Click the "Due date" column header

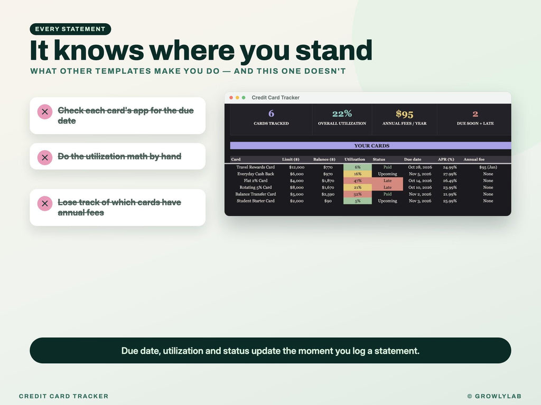[x=413, y=159]
